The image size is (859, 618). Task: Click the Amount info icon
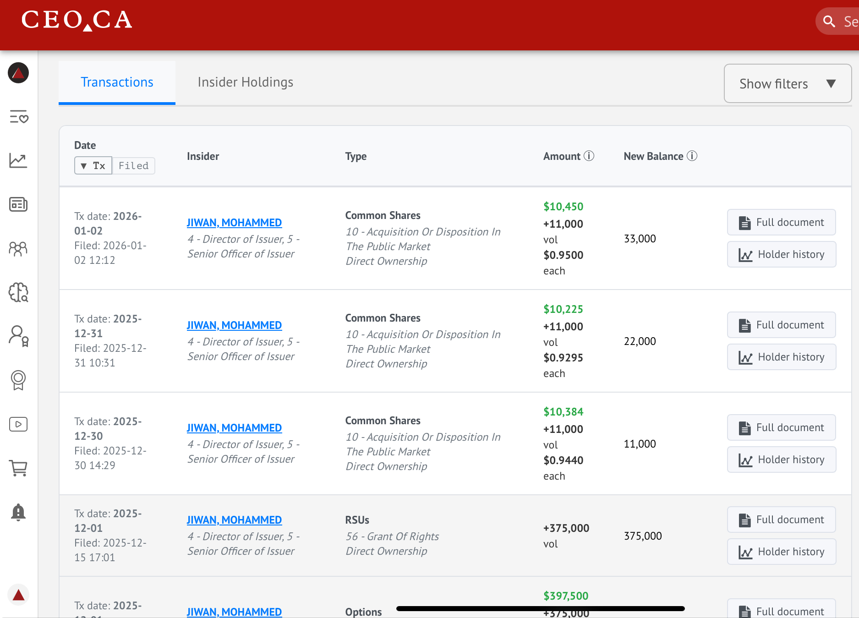tap(589, 156)
